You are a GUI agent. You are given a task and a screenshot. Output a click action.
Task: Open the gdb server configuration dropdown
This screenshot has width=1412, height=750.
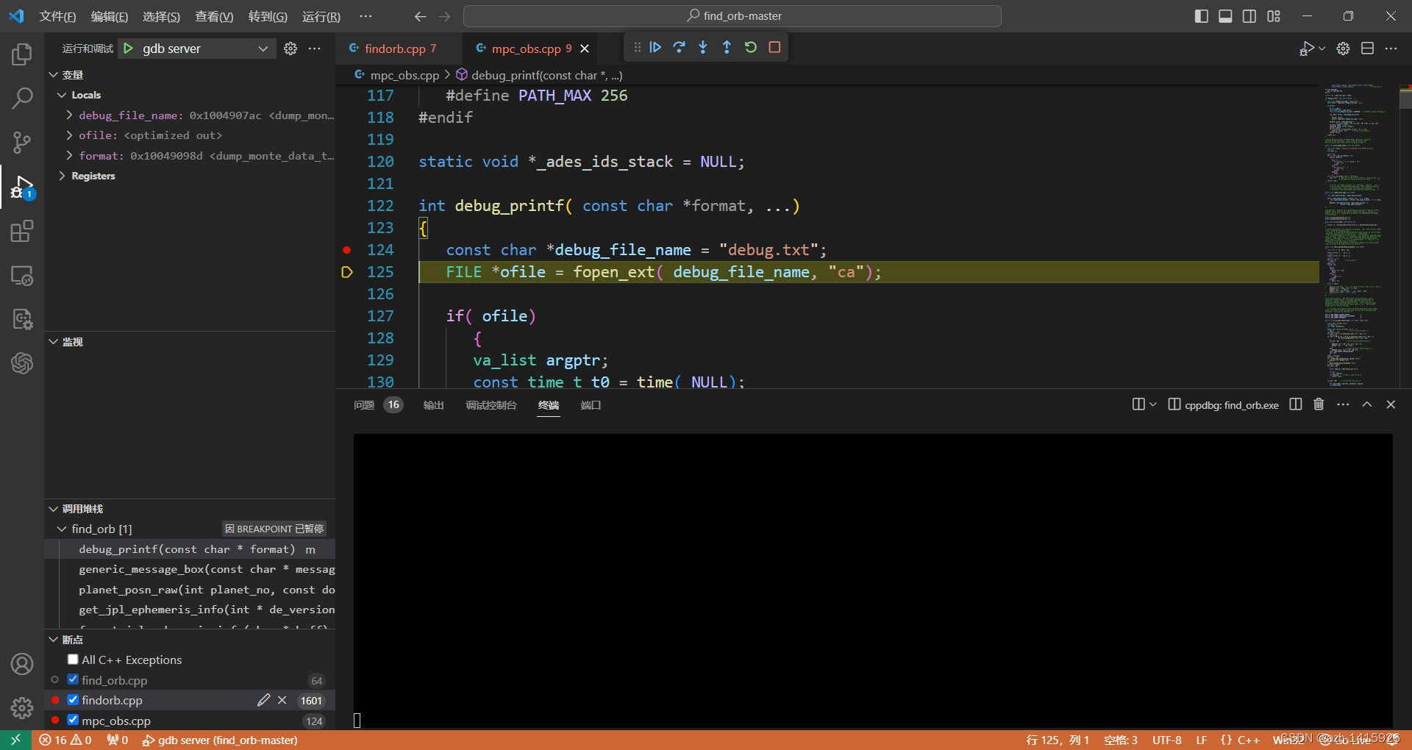point(198,49)
